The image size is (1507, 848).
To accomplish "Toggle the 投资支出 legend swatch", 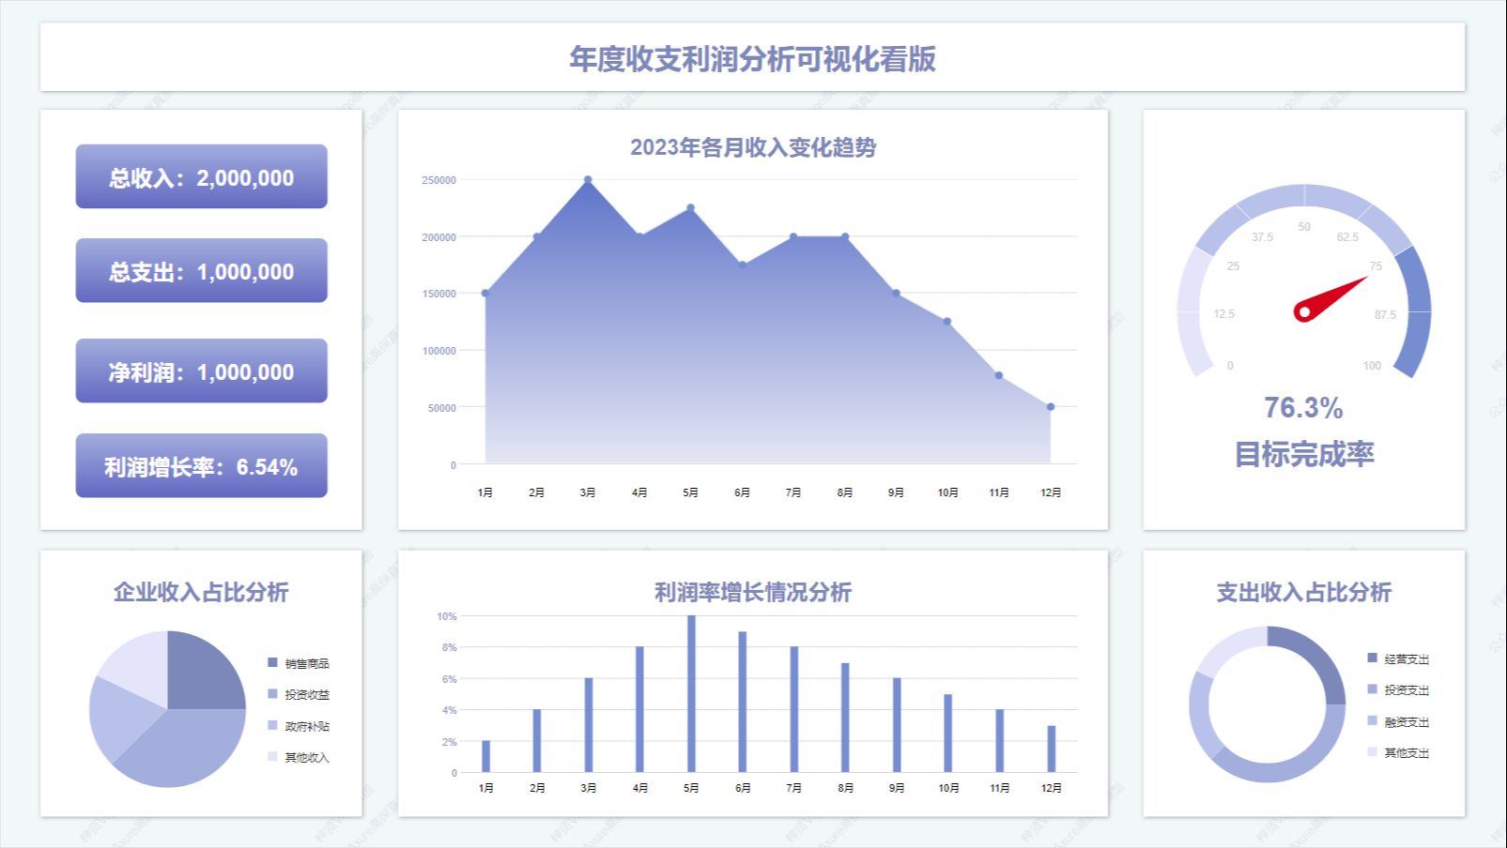I will pos(1373,689).
